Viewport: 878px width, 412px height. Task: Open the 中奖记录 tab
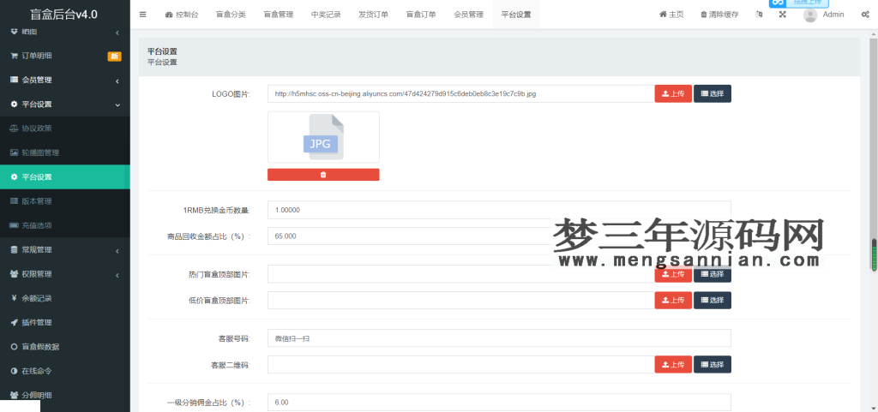326,15
